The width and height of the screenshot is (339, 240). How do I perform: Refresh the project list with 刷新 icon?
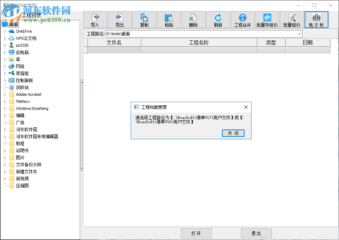218,20
